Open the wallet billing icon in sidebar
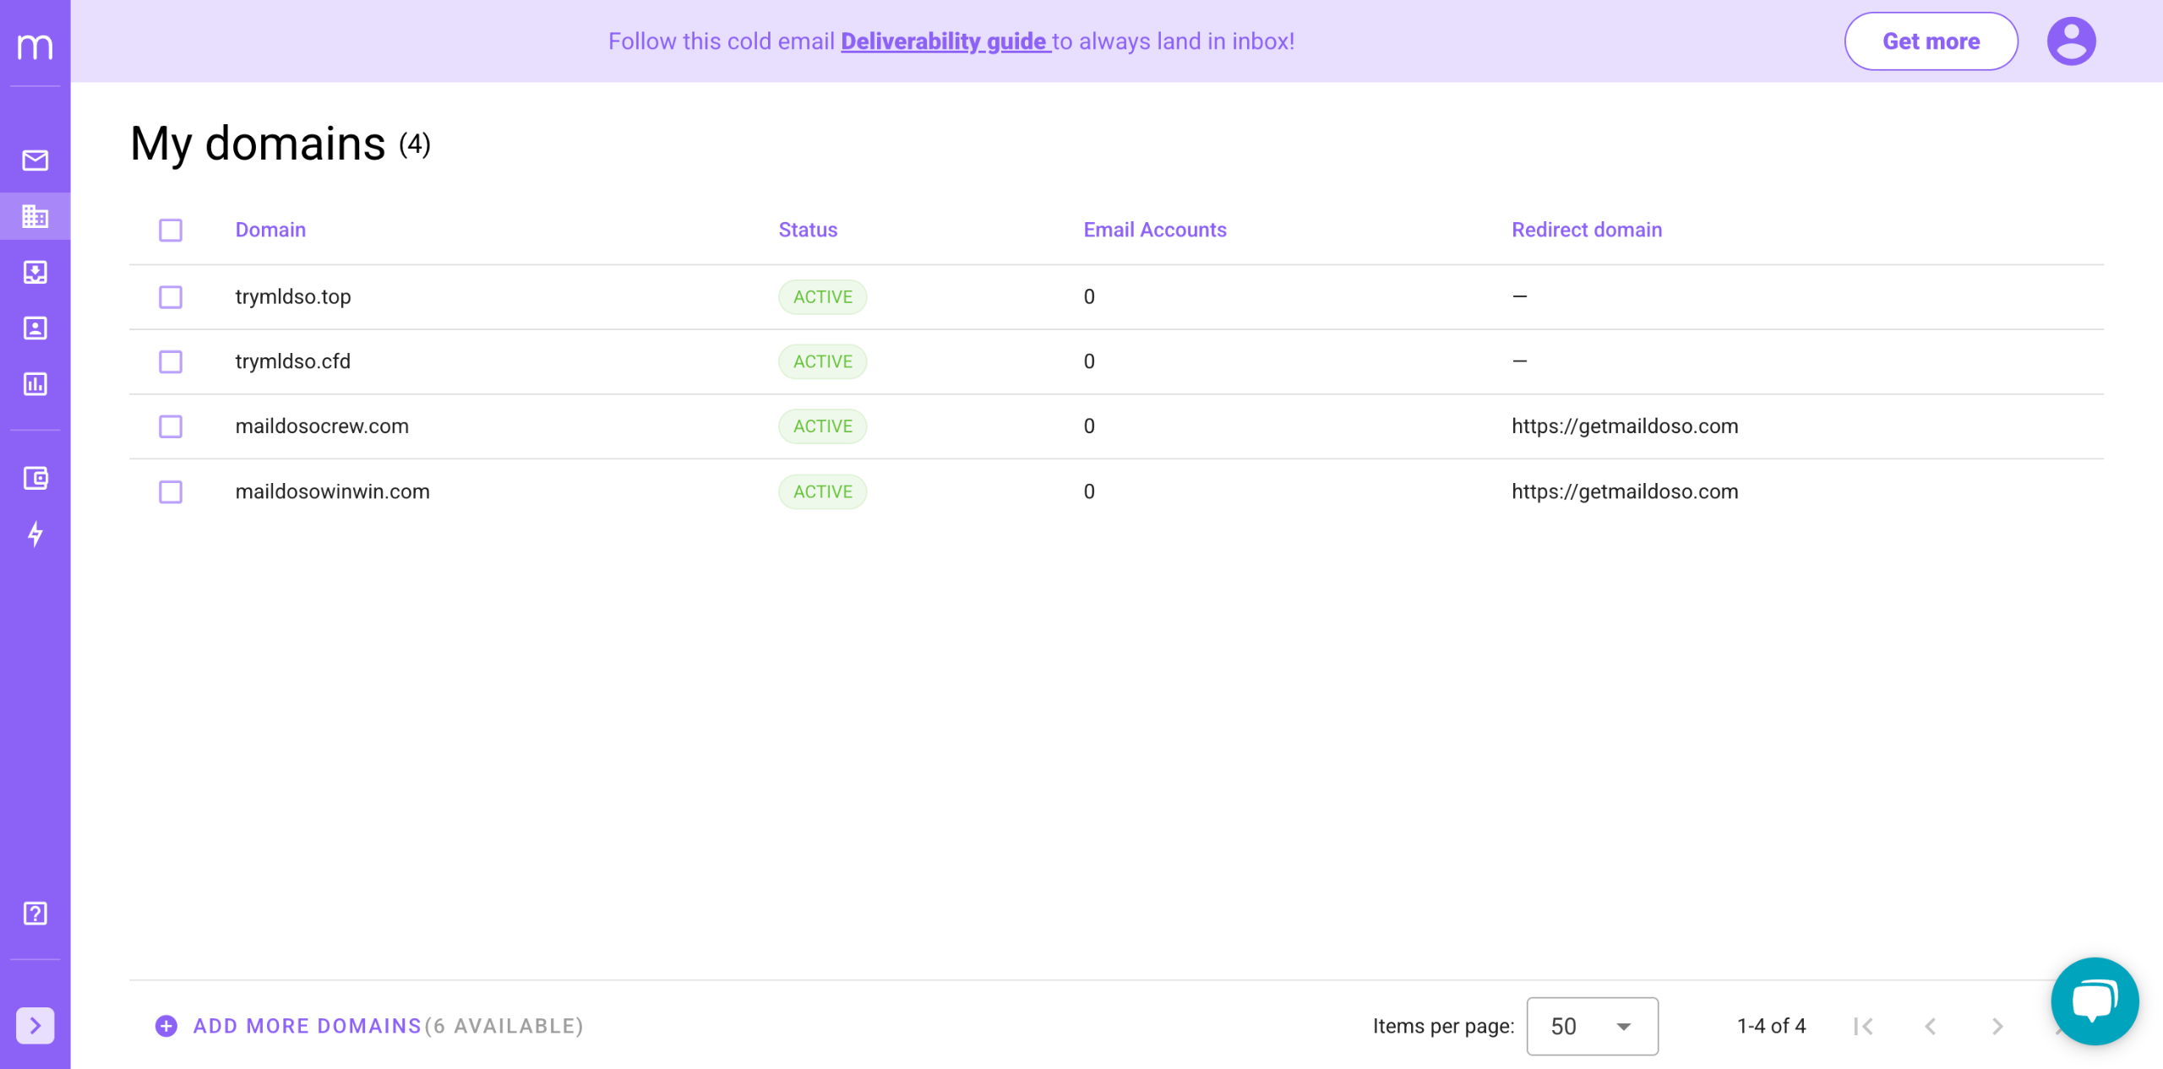Screen dimensions: 2163x1069 [35, 479]
